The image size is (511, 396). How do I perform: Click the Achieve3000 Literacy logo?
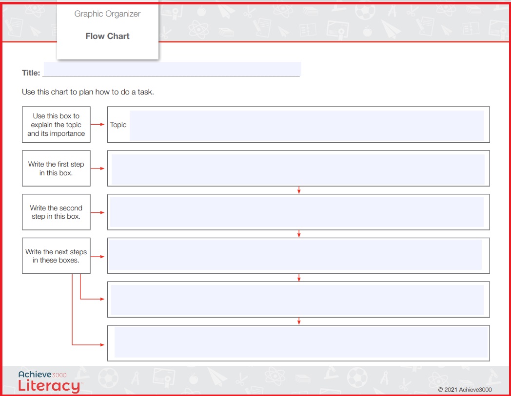click(50, 381)
